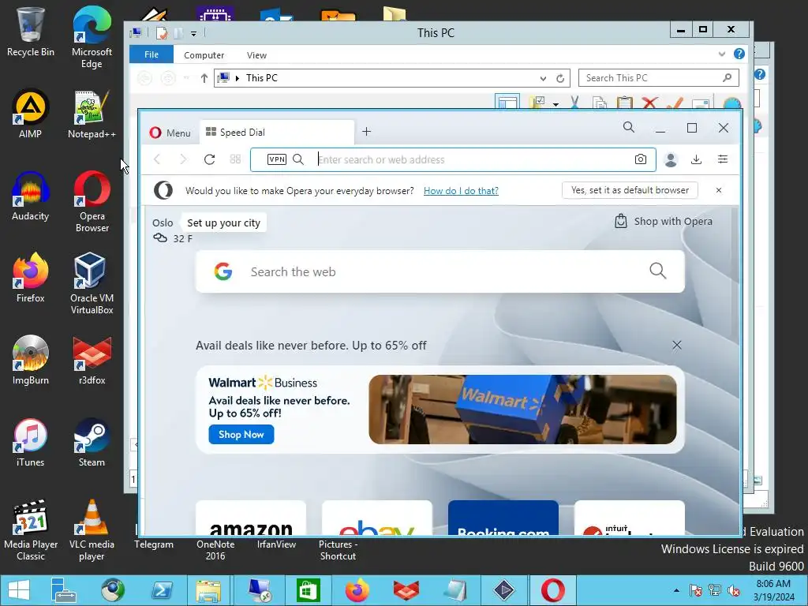This screenshot has height=606, width=808.
Task: Click the path arrow before 'This PC'
Action: click(x=238, y=78)
